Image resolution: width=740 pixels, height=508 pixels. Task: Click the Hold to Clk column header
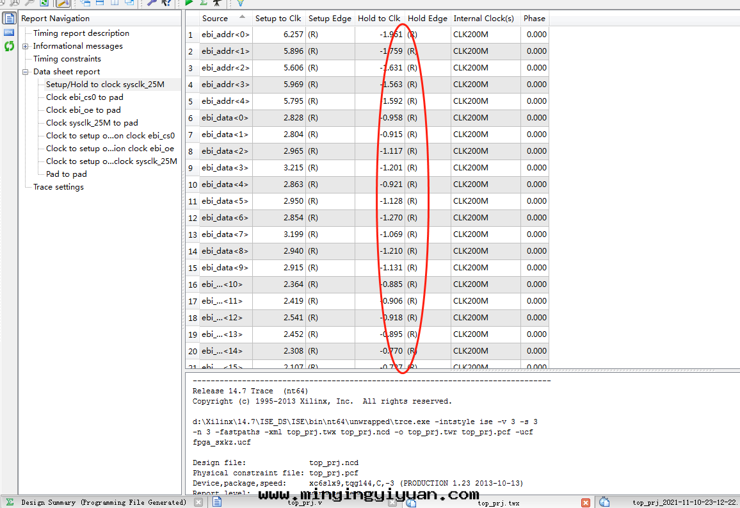(x=378, y=19)
